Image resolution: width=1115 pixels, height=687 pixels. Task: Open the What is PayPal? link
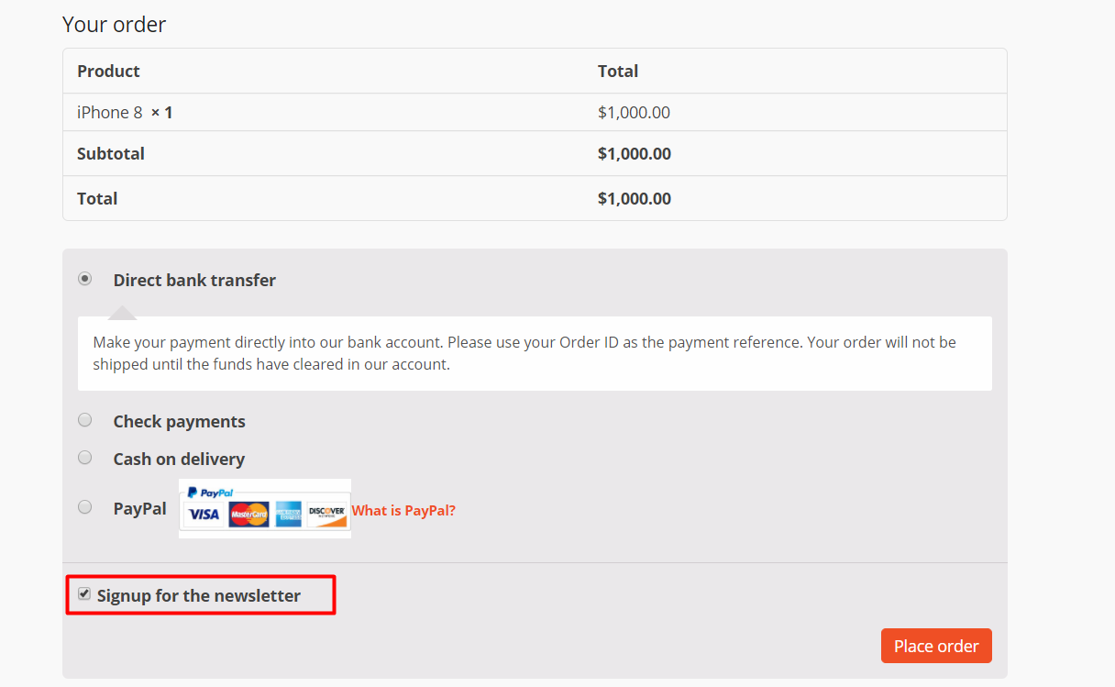(403, 510)
